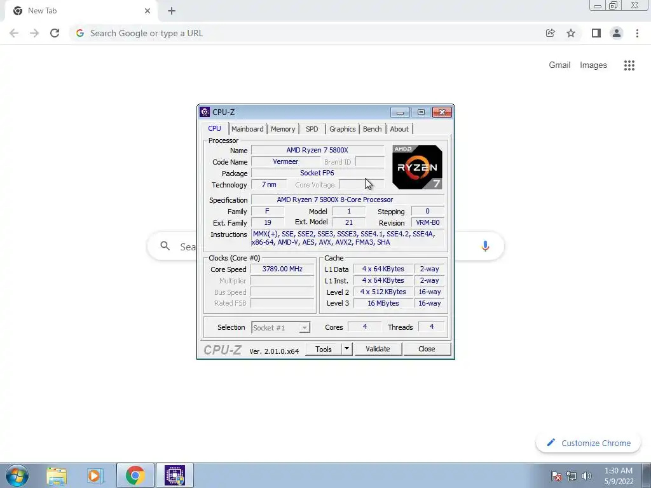The height and width of the screenshot is (488, 651).
Task: Open Action Center flag in the tray
Action: point(556,476)
